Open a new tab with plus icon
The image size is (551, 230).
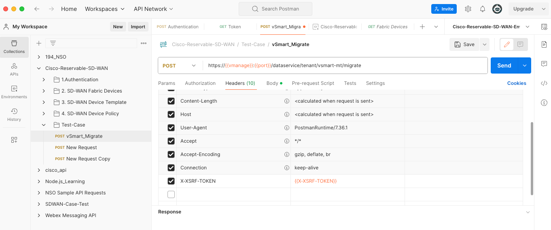point(422,27)
